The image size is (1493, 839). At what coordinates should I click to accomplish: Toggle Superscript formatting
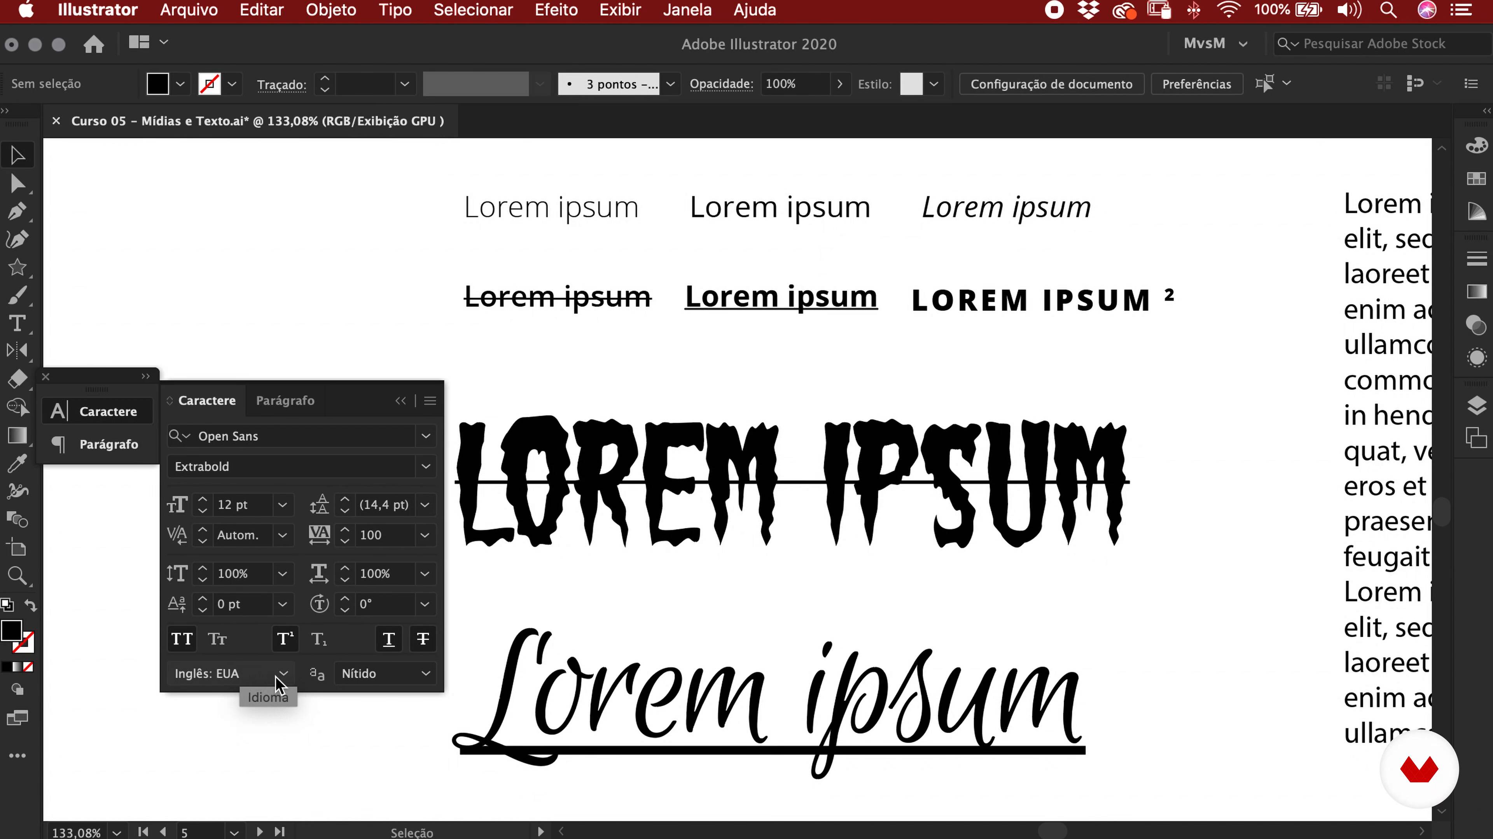click(285, 639)
